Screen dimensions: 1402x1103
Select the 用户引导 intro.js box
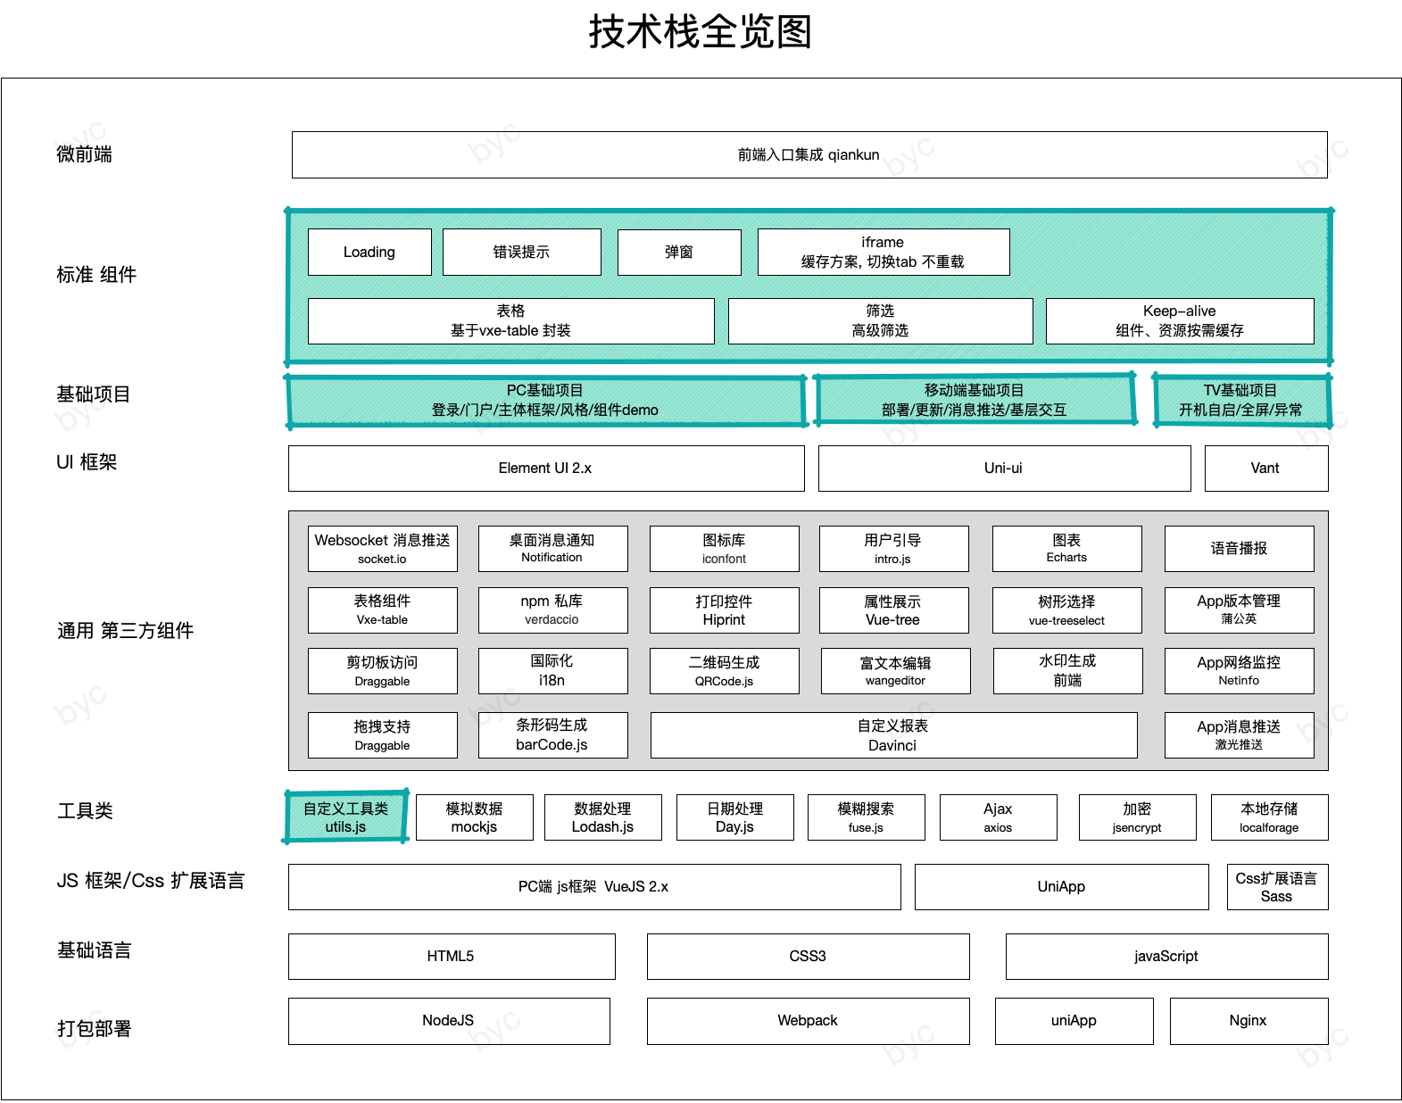[894, 549]
